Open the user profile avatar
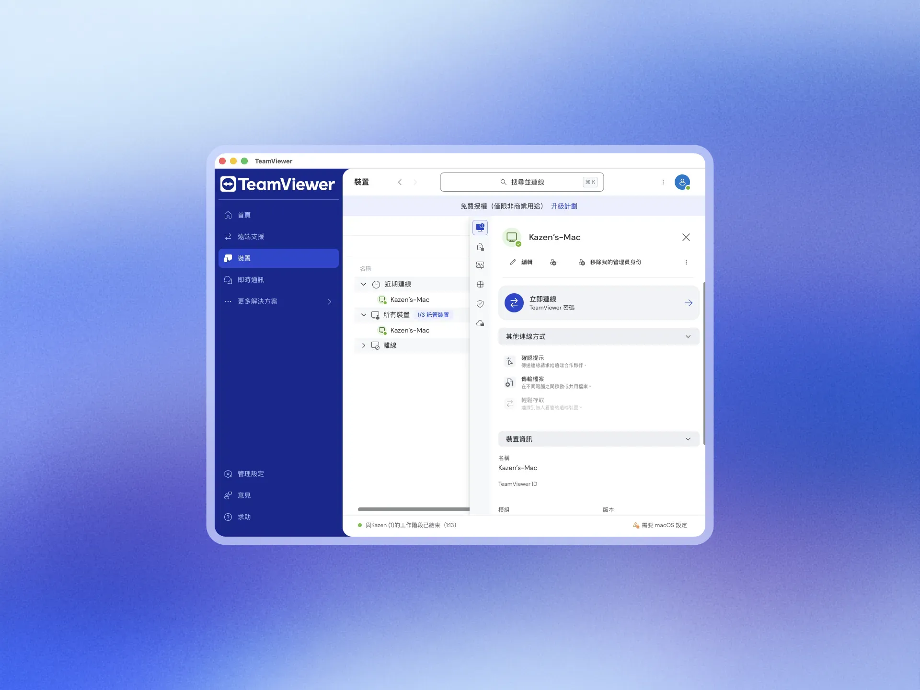 tap(682, 182)
